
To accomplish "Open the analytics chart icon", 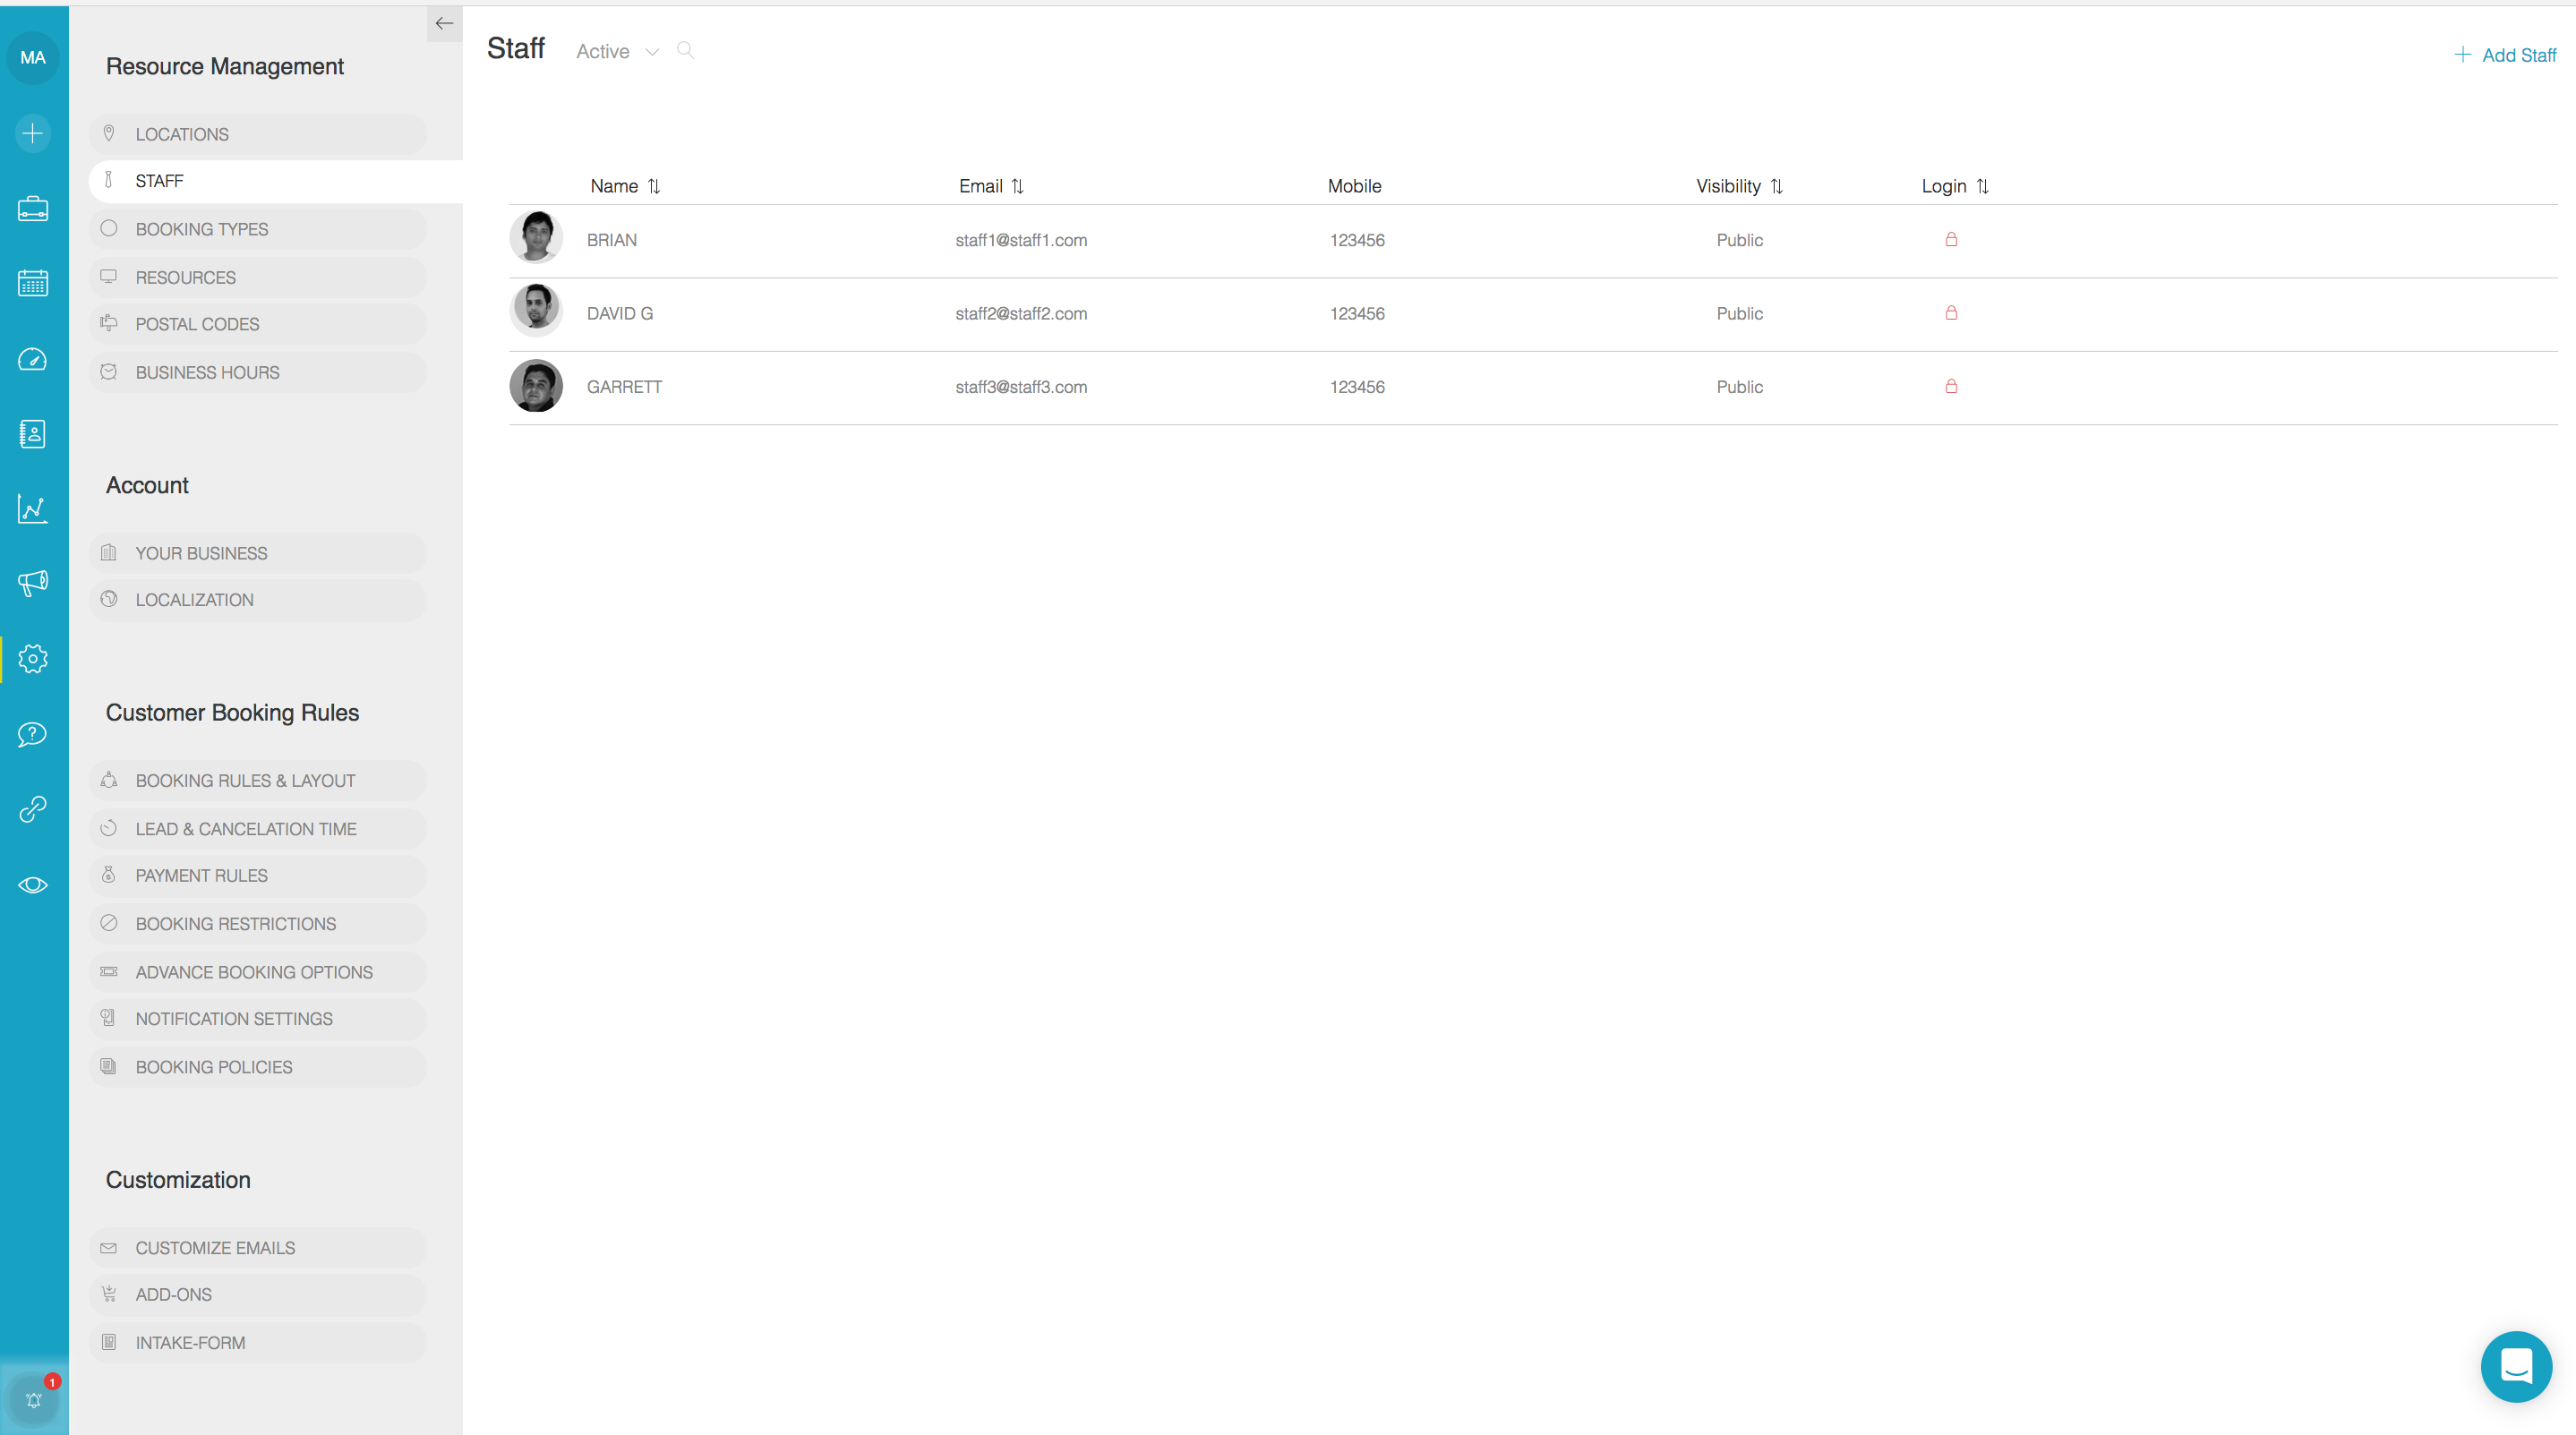I will [x=33, y=509].
